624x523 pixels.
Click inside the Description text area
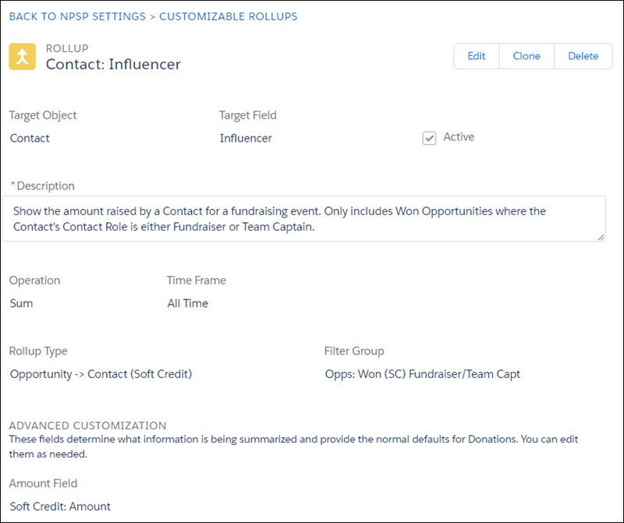(304, 219)
